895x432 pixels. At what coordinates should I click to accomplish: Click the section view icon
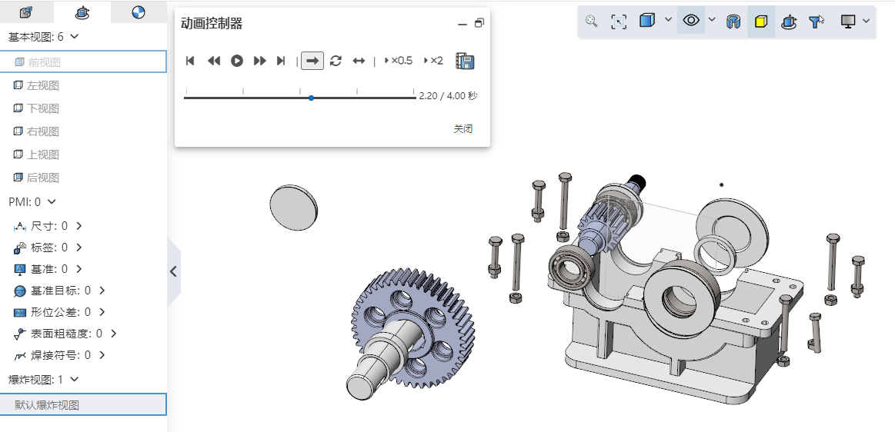tap(733, 22)
